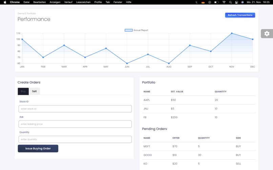Viewport: 273px width, 170px height.
Task: Focus the Ask bidding price field
Action: pyautogui.click(x=75, y=124)
